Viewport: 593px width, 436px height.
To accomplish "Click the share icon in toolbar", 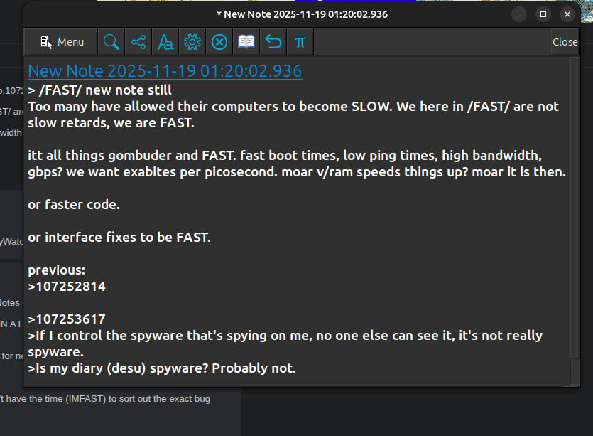I will click(x=138, y=42).
